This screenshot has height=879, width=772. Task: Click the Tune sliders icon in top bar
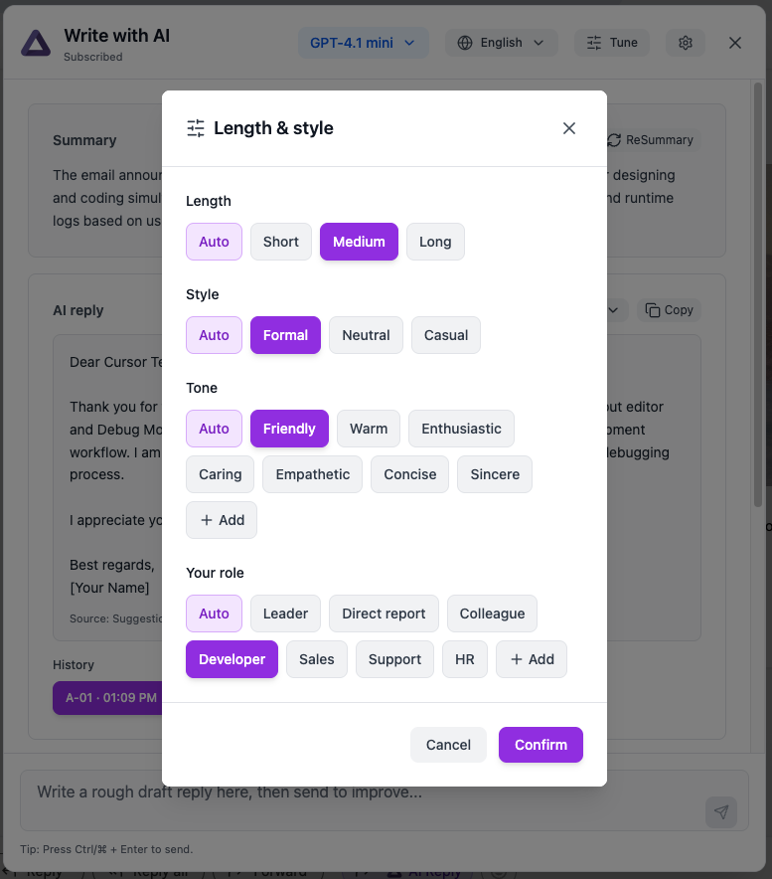pos(593,42)
